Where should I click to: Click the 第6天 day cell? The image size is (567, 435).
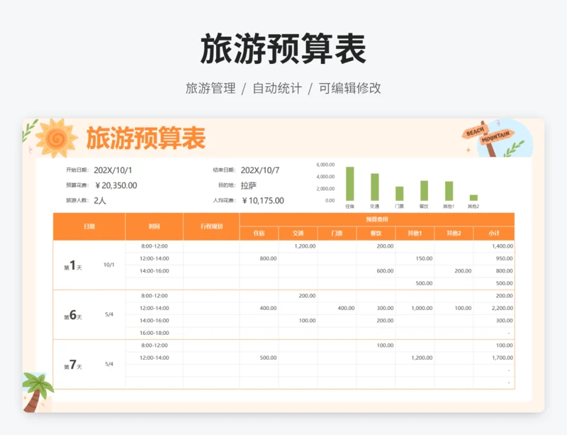(x=73, y=315)
